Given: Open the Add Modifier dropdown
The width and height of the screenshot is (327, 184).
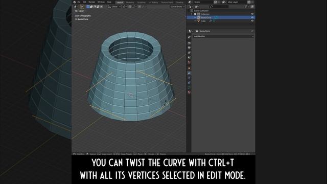Looking at the screenshot, I should coord(223,36).
